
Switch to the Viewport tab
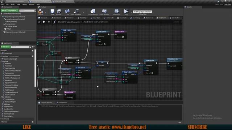point(43,18)
